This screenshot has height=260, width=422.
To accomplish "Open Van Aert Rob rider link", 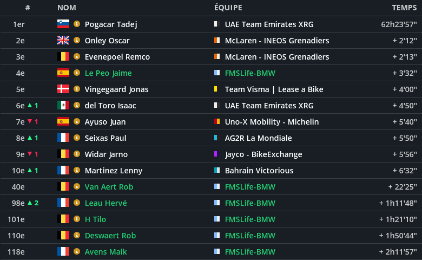I will (x=109, y=187).
